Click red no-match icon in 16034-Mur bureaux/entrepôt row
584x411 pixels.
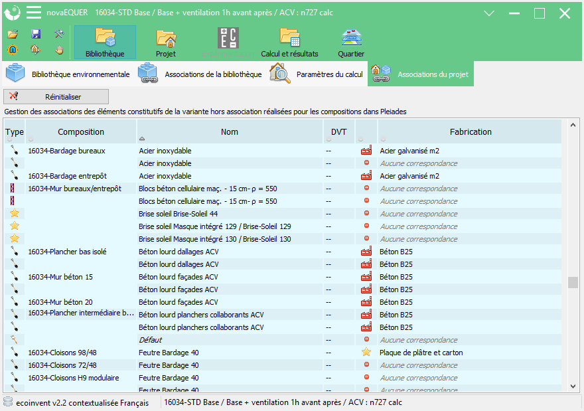pyautogui.click(x=366, y=188)
